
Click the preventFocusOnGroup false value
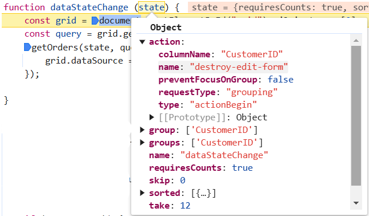coord(281,80)
